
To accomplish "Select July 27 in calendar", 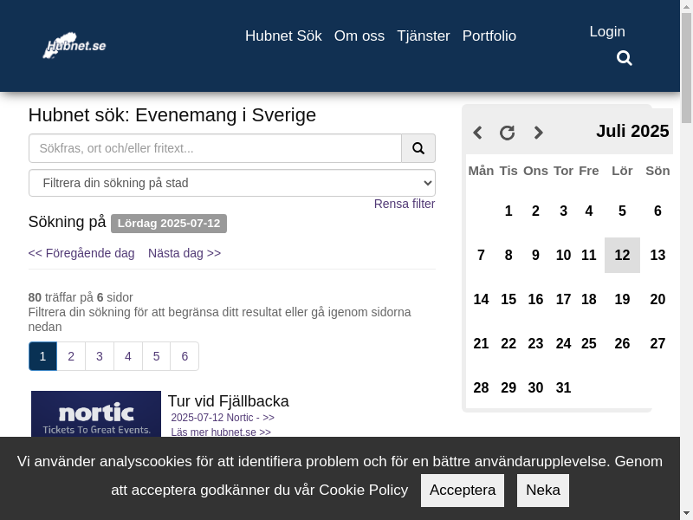I will coord(657,343).
